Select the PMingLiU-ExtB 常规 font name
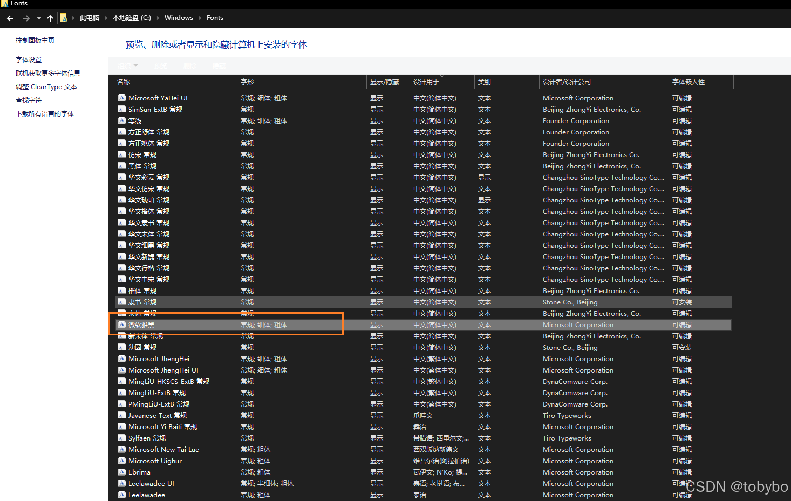Viewport: 791px width, 501px height. [x=159, y=404]
